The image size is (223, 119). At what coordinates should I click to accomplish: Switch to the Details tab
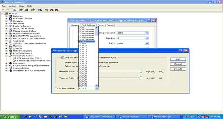pos(110,25)
